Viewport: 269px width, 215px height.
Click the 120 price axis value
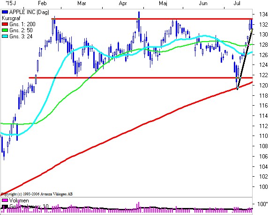pos(263,86)
